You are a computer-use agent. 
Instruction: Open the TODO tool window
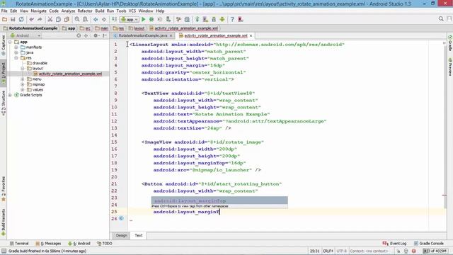pos(105,244)
